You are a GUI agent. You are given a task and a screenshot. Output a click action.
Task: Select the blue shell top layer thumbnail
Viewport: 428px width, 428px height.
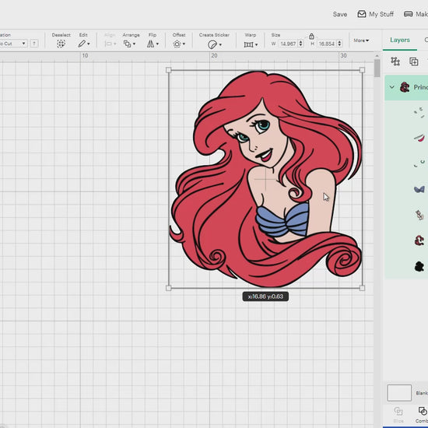click(x=419, y=189)
